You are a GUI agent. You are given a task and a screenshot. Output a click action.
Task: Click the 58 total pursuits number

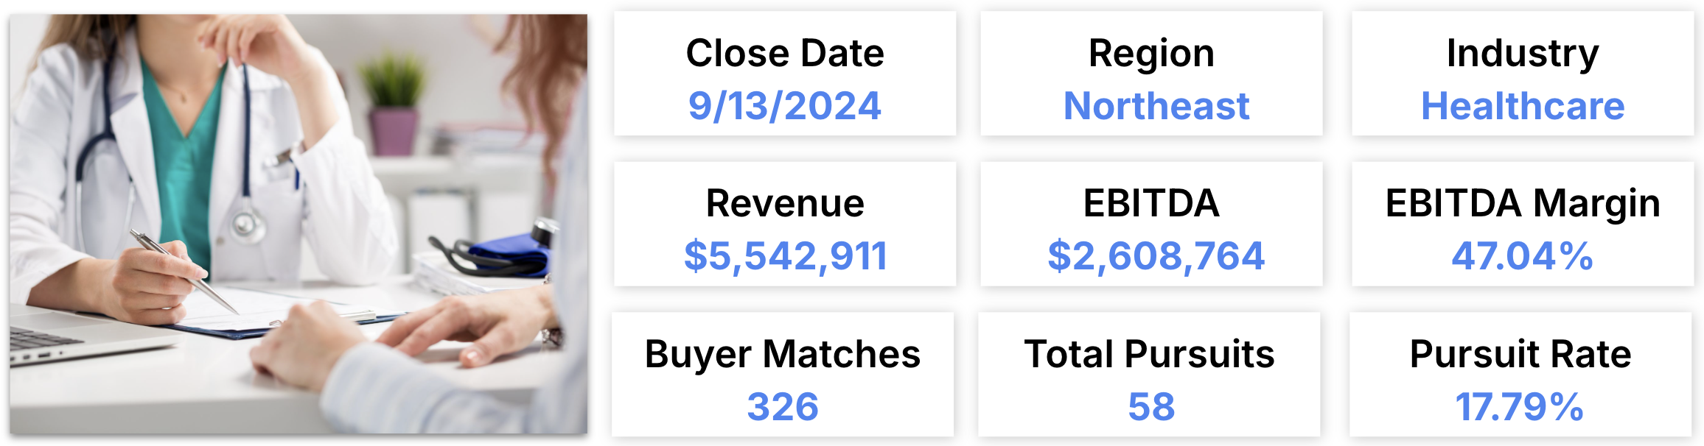pyautogui.click(x=1151, y=407)
